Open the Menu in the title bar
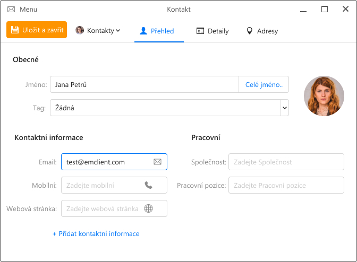This screenshot has height=262, width=357. (28, 10)
